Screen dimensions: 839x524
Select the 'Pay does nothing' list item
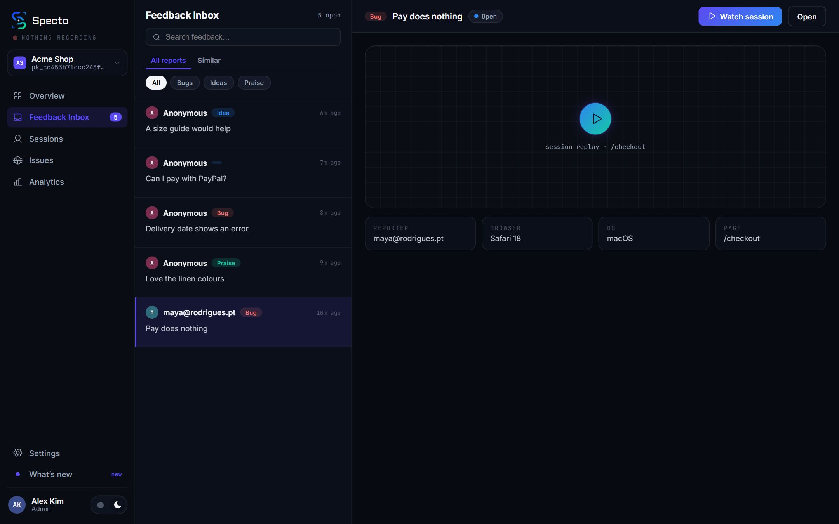pyautogui.click(x=243, y=322)
